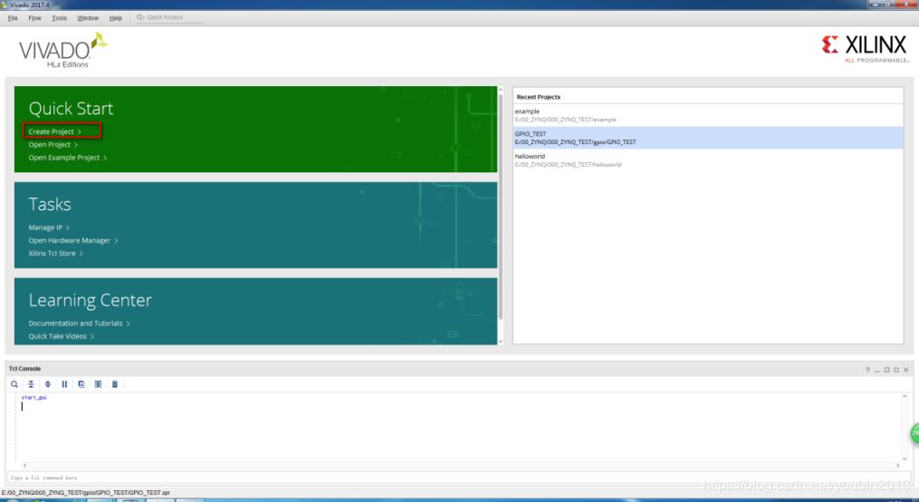Click Xilinx Tcl Store link
919x502 pixels.
(55, 254)
